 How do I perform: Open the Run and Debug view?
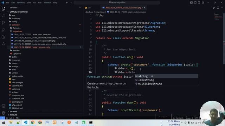tap(4, 29)
